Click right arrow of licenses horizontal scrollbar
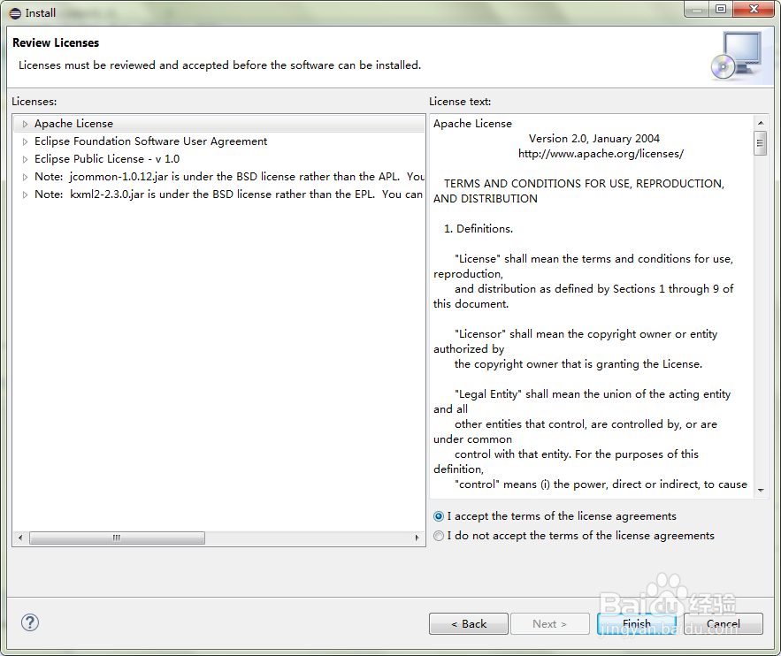This screenshot has width=781, height=656. tap(417, 538)
